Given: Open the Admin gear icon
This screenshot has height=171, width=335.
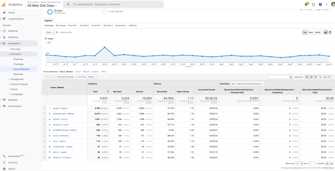Looking at the screenshot, I should coord(4,169).
